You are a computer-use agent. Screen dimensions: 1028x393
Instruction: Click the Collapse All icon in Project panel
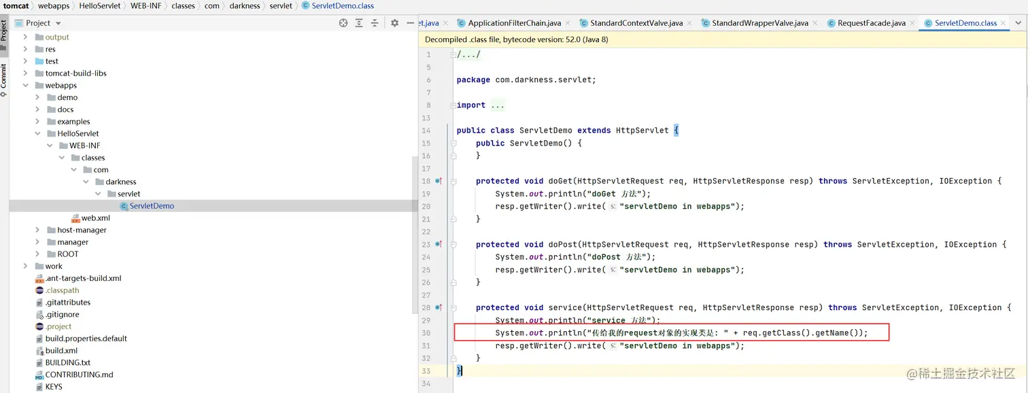point(375,23)
